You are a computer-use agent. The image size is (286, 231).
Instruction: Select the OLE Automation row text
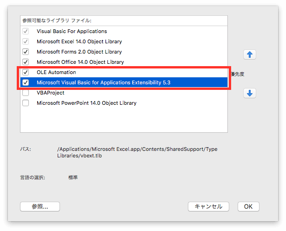[56, 72]
